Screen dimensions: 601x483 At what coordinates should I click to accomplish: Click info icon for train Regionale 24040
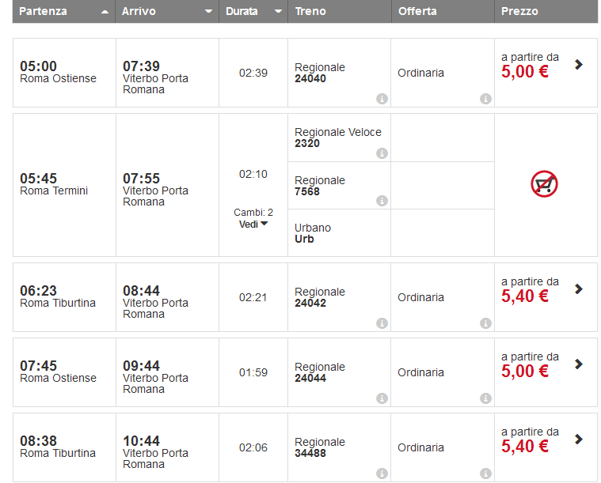382,99
